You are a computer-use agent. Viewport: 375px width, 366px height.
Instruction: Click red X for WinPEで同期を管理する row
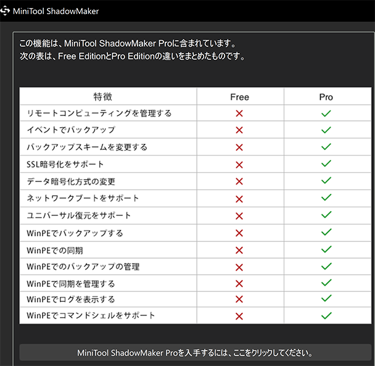coord(239,284)
